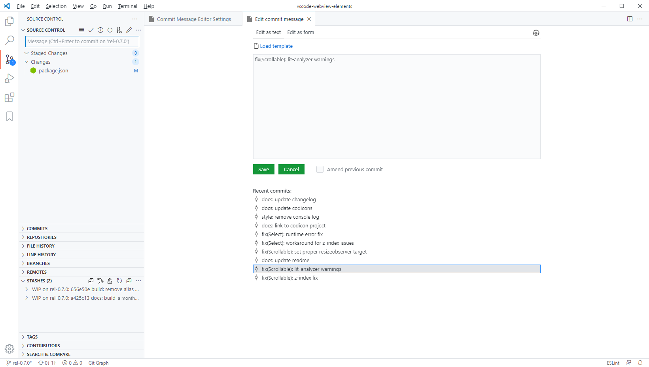Open Extensions from the activity bar
This screenshot has width=649, height=367.
coord(9,97)
